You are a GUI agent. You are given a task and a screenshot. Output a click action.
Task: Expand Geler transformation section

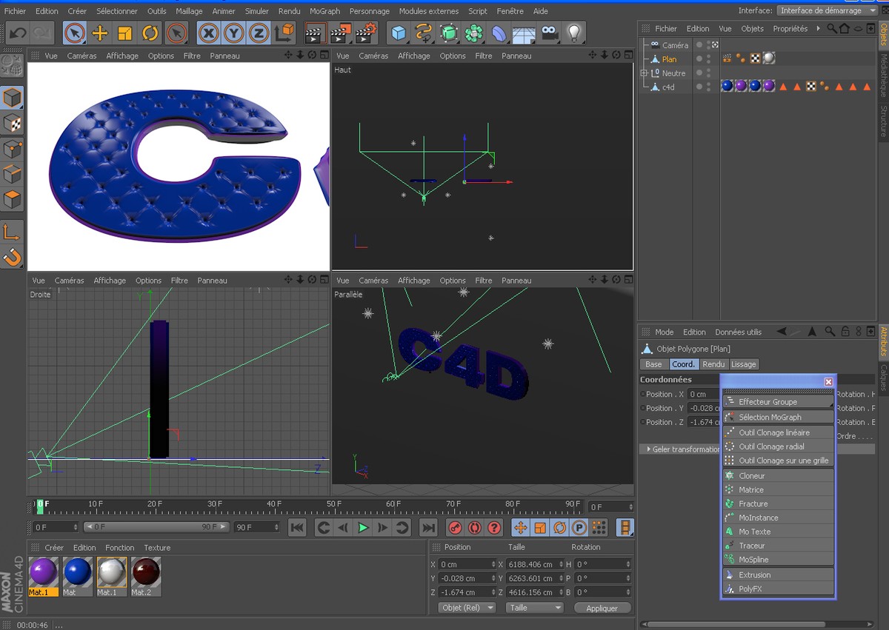coord(650,449)
